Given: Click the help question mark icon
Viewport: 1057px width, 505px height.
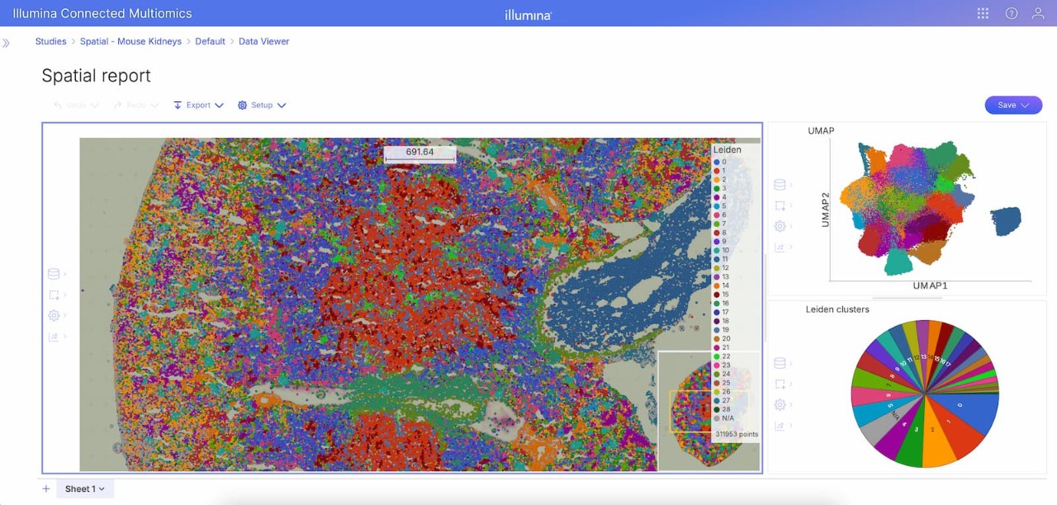Looking at the screenshot, I should (x=1011, y=13).
